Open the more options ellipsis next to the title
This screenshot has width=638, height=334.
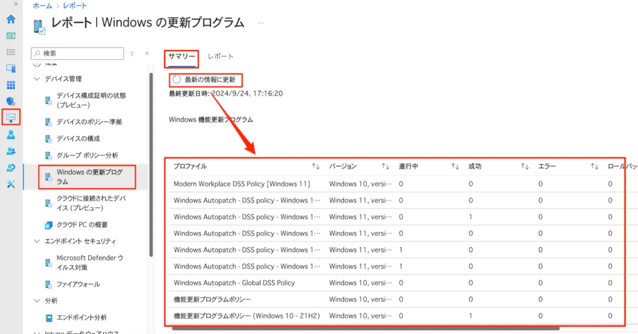[261, 23]
